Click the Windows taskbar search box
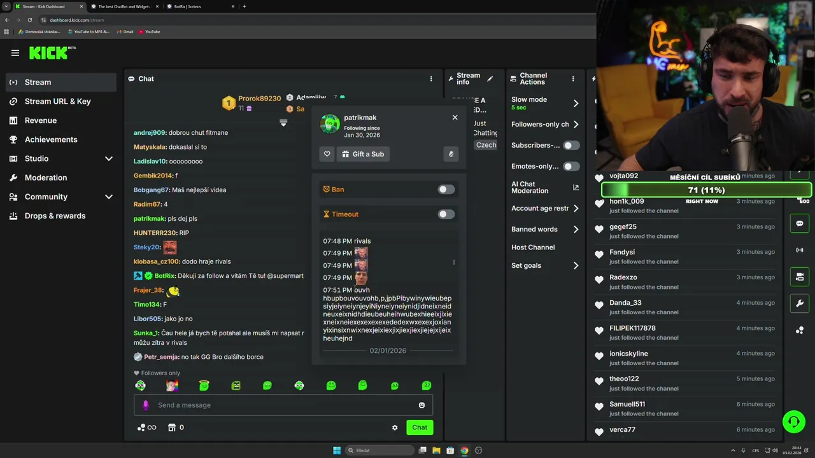Image resolution: width=815 pixels, height=458 pixels. [380, 450]
